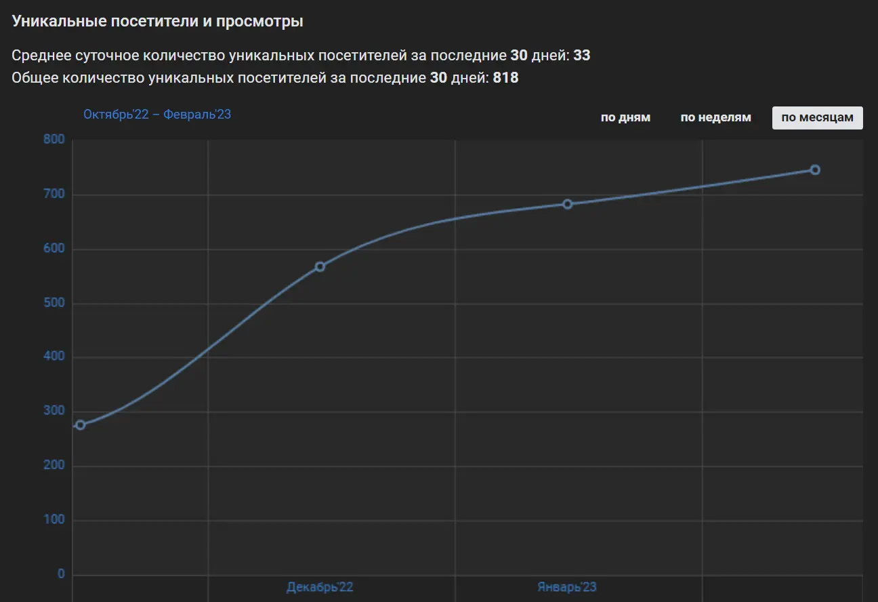Click the '100' y-axis label
This screenshot has height=602, width=878.
click(54, 520)
